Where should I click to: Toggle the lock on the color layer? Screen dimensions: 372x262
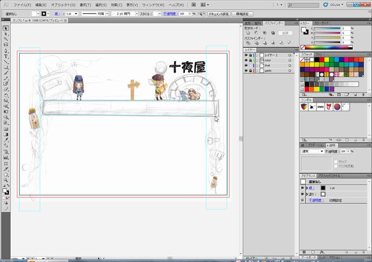coord(250,60)
